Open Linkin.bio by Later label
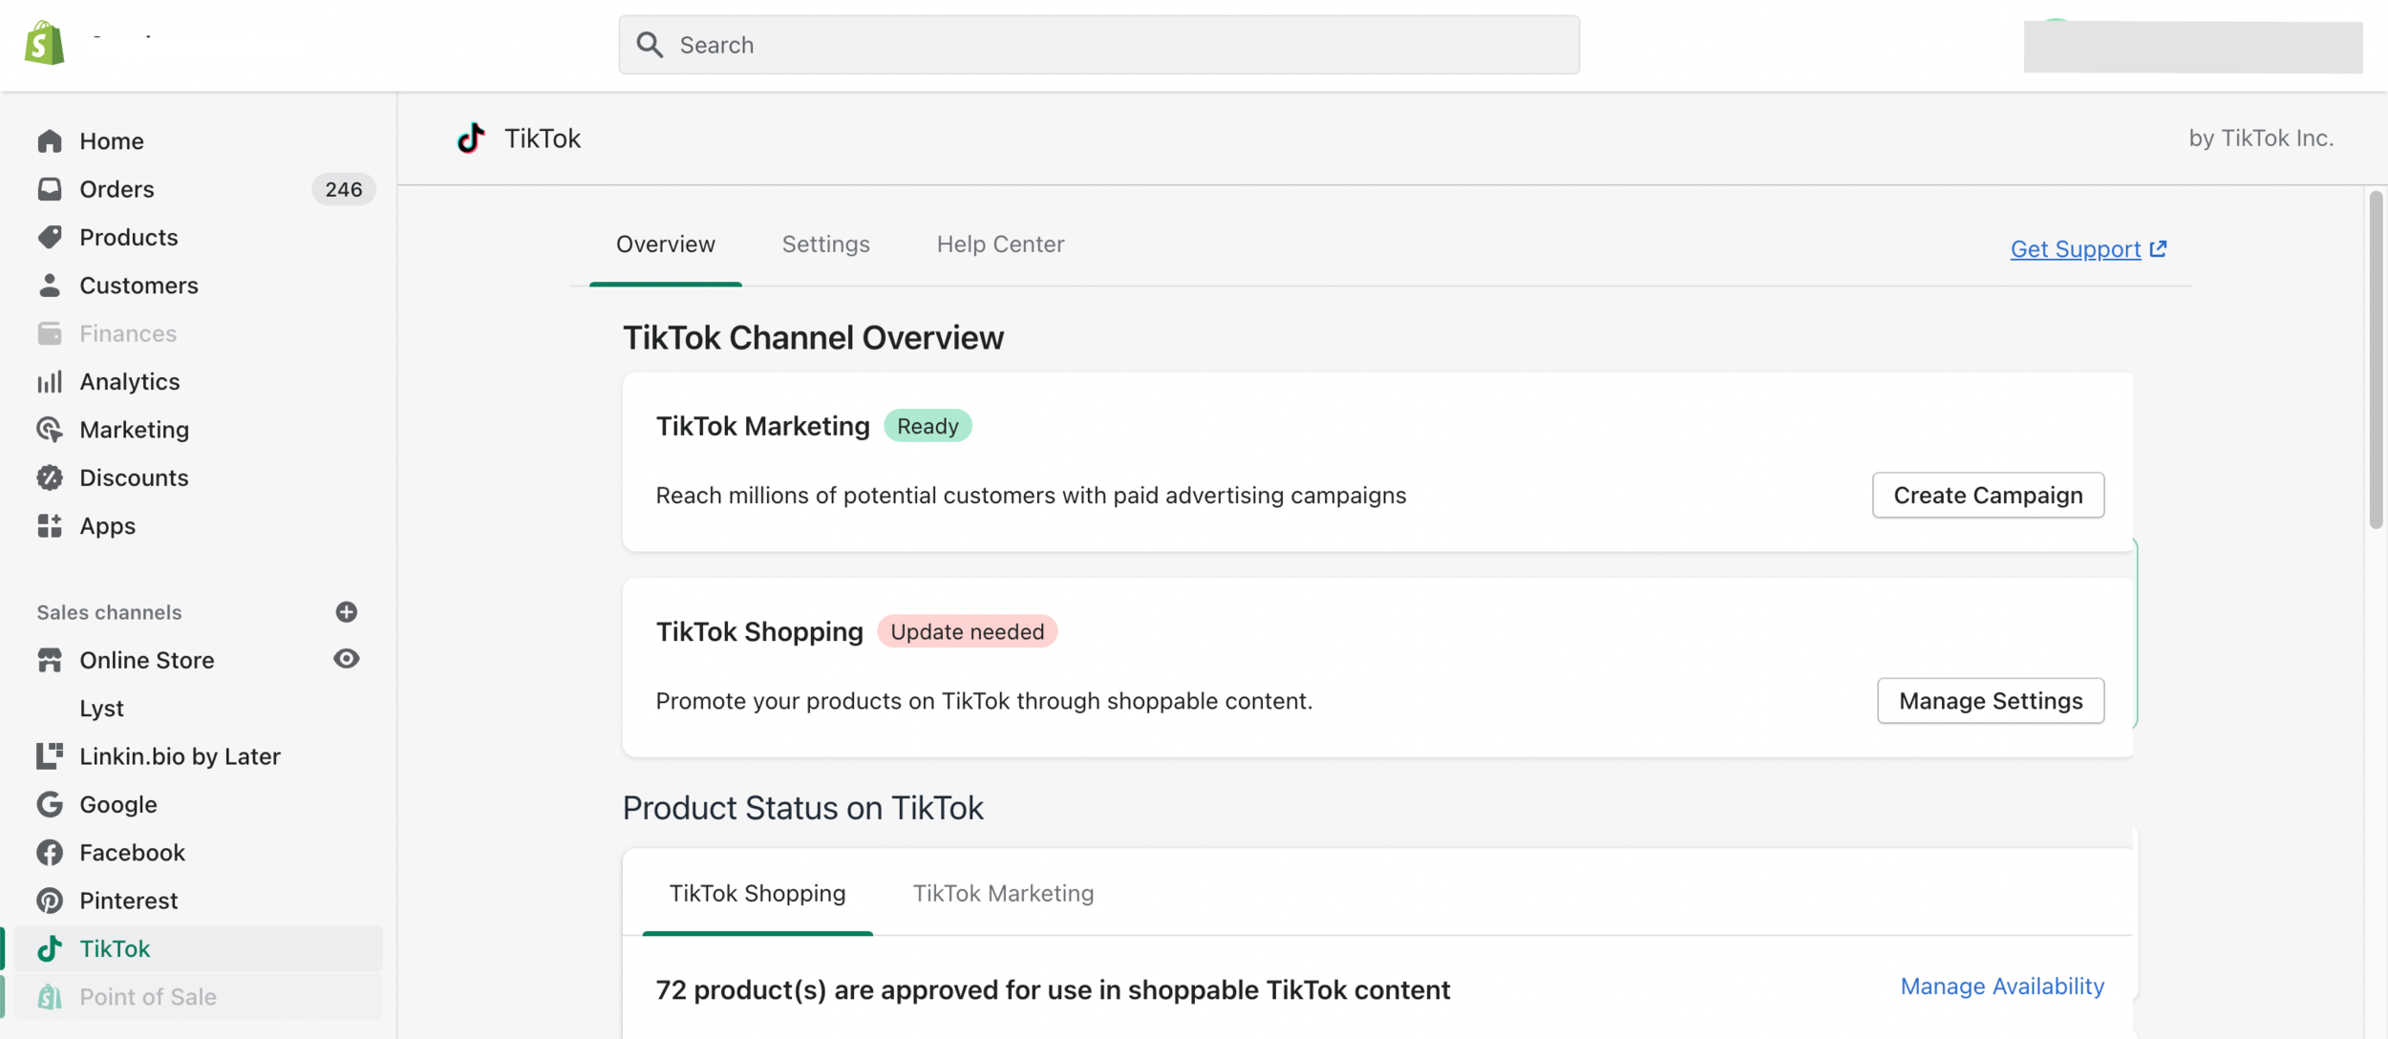2388x1039 pixels. 180,756
